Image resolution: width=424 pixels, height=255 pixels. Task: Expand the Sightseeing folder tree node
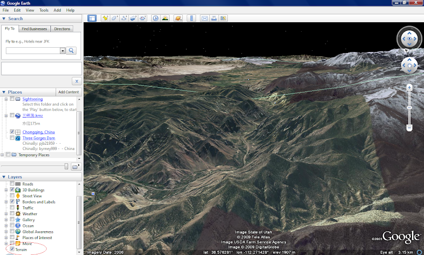6,99
